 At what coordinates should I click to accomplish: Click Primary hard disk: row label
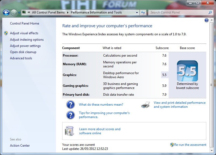coord(76,95)
